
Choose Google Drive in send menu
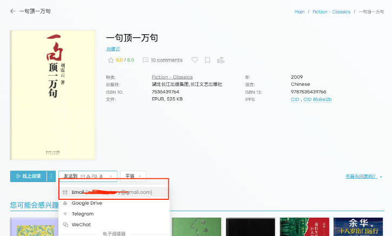[114, 203]
